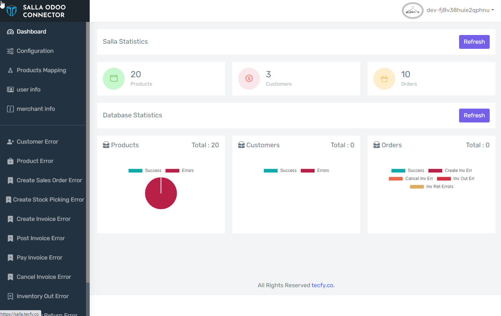Click the sidebar vertical scrollbar
Image resolution: width=501 pixels, height=316 pixels.
88,152
